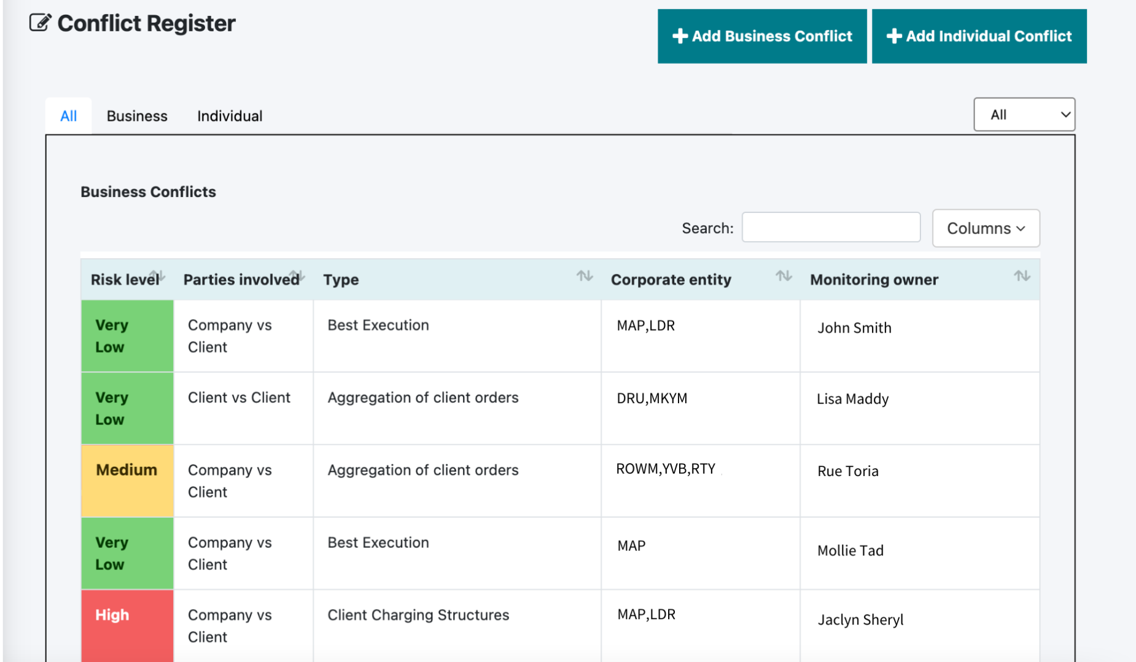Select the John Smith row
1136x662 pixels.
tap(560, 336)
